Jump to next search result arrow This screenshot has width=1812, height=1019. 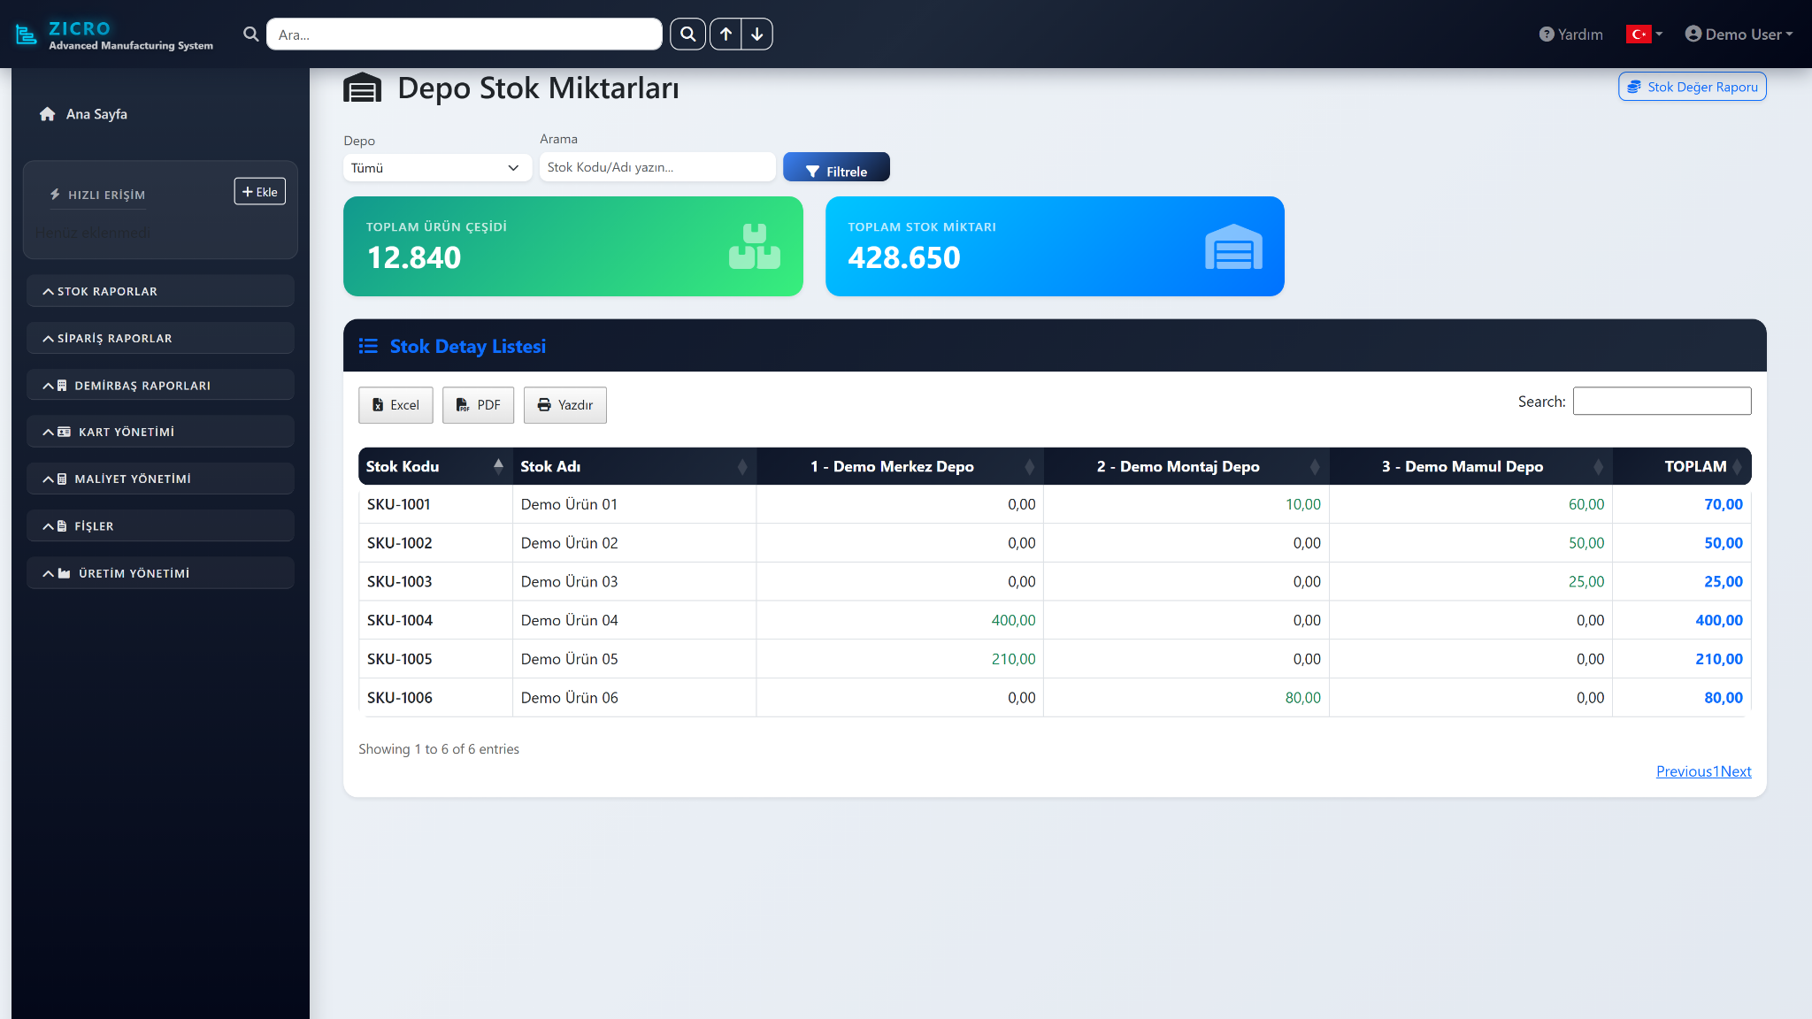point(757,34)
